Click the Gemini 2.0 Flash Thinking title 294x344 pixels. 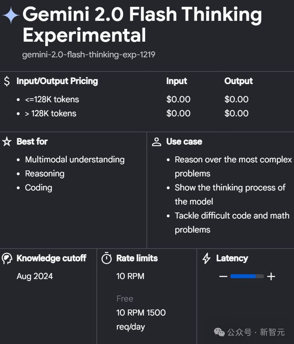point(143,25)
